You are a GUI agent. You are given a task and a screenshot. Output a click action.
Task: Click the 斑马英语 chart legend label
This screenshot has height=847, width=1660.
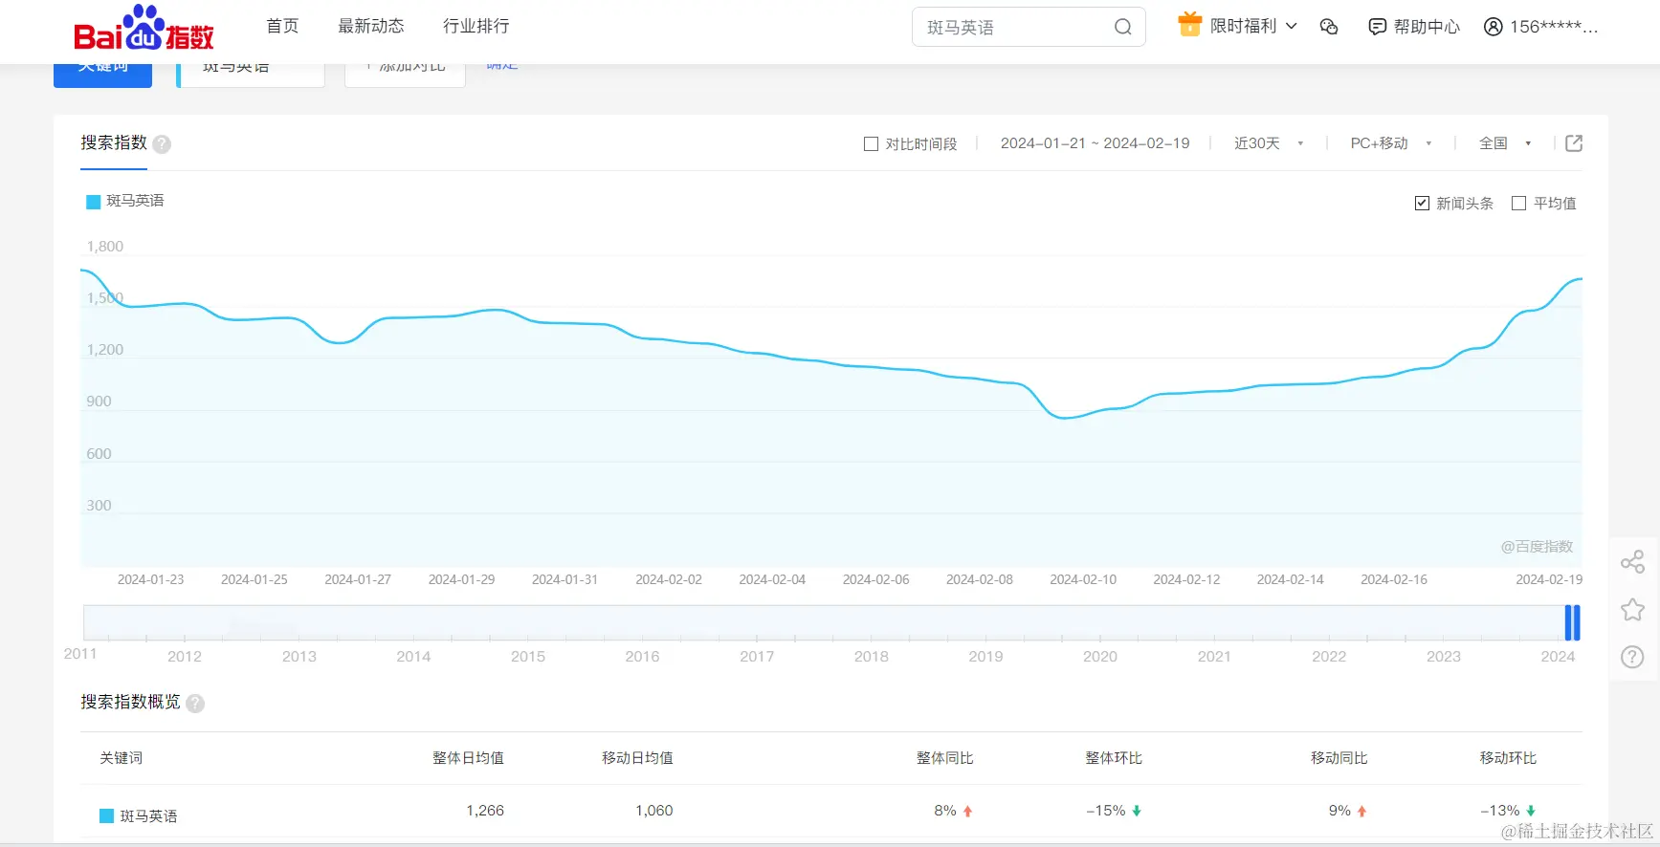coord(135,201)
